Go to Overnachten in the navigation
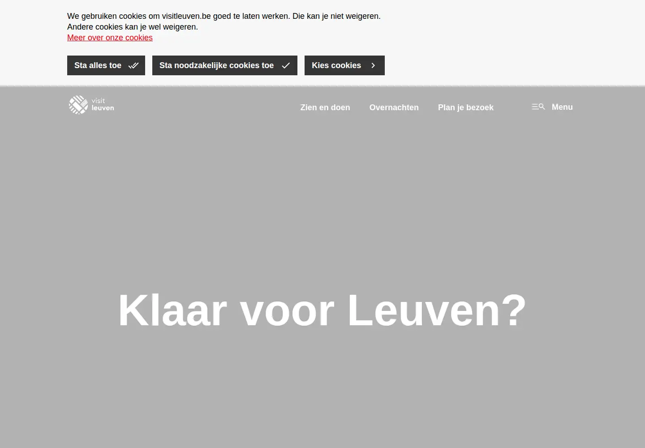This screenshot has width=645, height=448. click(x=394, y=108)
